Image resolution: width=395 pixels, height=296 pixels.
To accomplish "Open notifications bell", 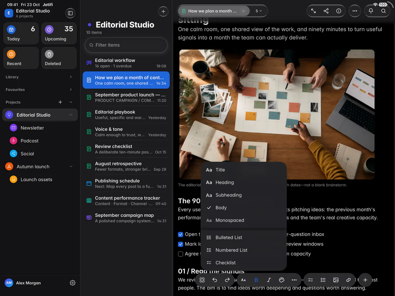I will click(x=371, y=11).
